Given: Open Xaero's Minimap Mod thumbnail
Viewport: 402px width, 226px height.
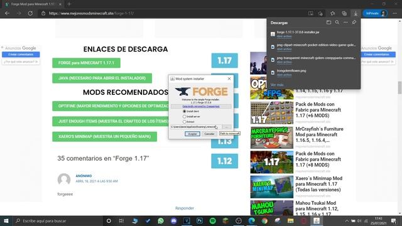Looking at the screenshot, I should [x=272, y=187].
